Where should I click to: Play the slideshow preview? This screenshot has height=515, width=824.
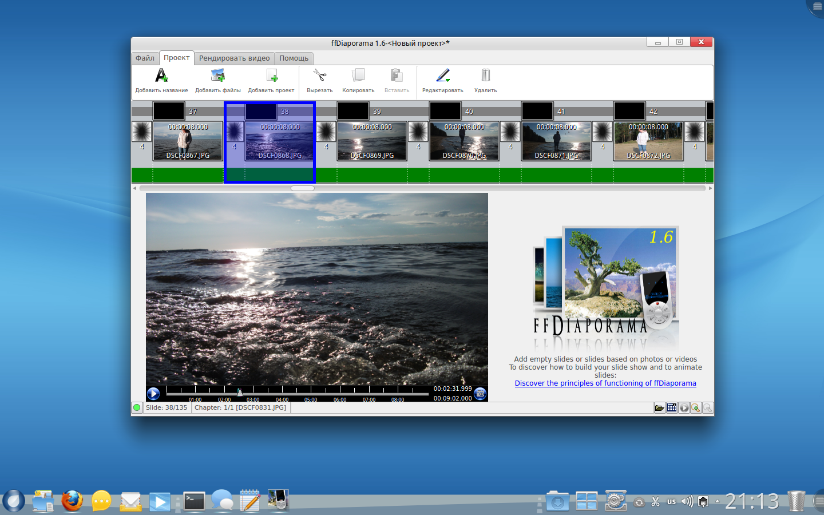tap(153, 394)
